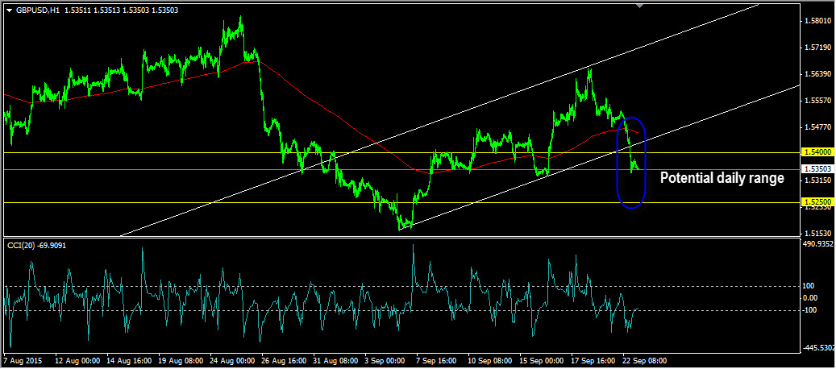Click the '7 Sep 16:00' time label
Image resolution: width=836 pixels, height=369 pixels.
pos(436,361)
